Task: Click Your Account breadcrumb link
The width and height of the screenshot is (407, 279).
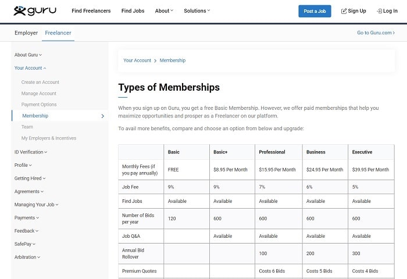Action: pyautogui.click(x=137, y=60)
